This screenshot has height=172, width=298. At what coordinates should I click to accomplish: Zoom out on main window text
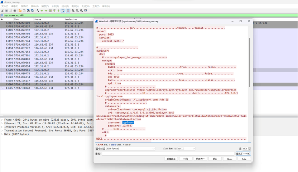pyautogui.click(x=77, y=11)
